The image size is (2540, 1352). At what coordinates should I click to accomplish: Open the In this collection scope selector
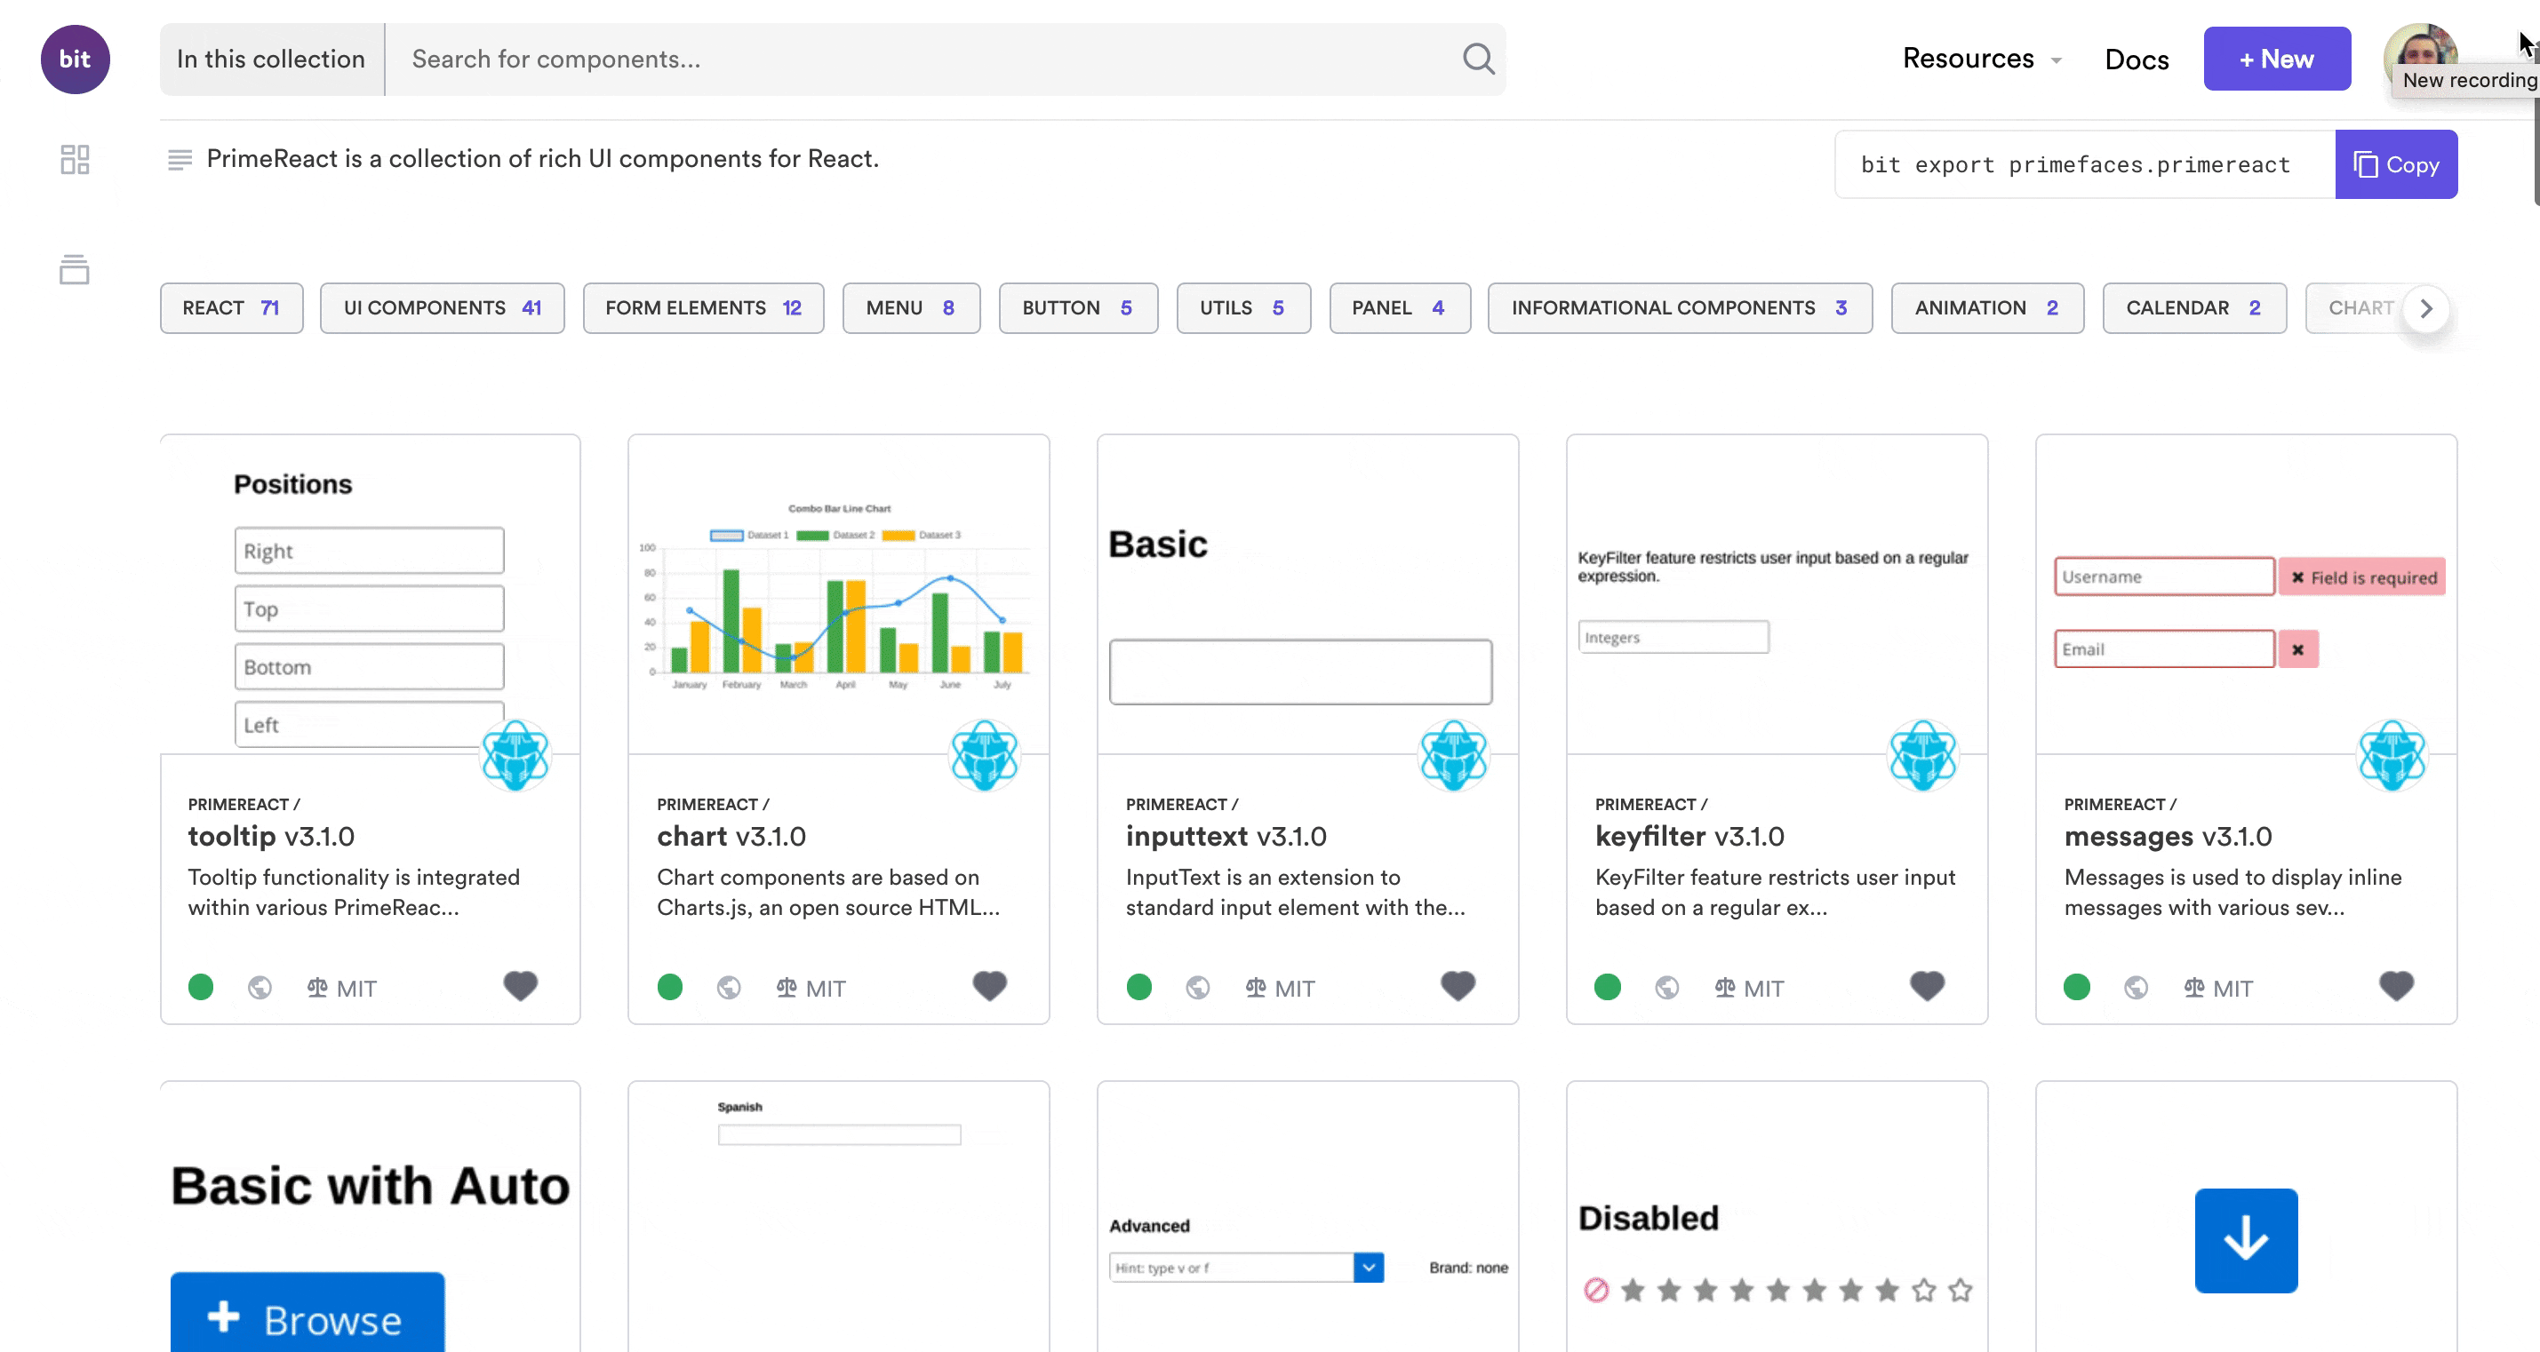pos(271,60)
